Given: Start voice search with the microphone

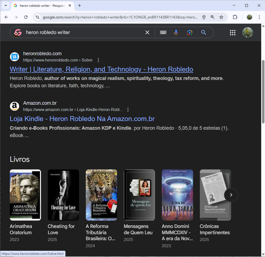Looking at the screenshot, I should [x=176, y=32].
